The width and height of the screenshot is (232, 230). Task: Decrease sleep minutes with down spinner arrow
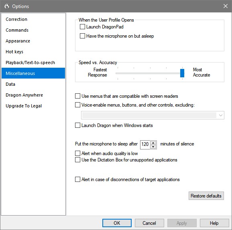(153, 147)
